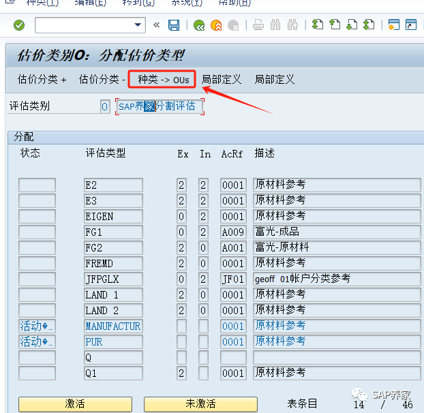Select the Q valuation type cell

coord(113,358)
